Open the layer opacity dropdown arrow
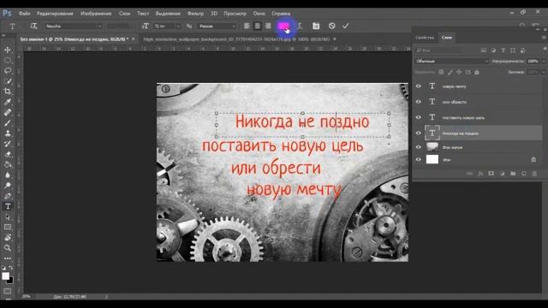The width and height of the screenshot is (548, 308). pyautogui.click(x=544, y=61)
